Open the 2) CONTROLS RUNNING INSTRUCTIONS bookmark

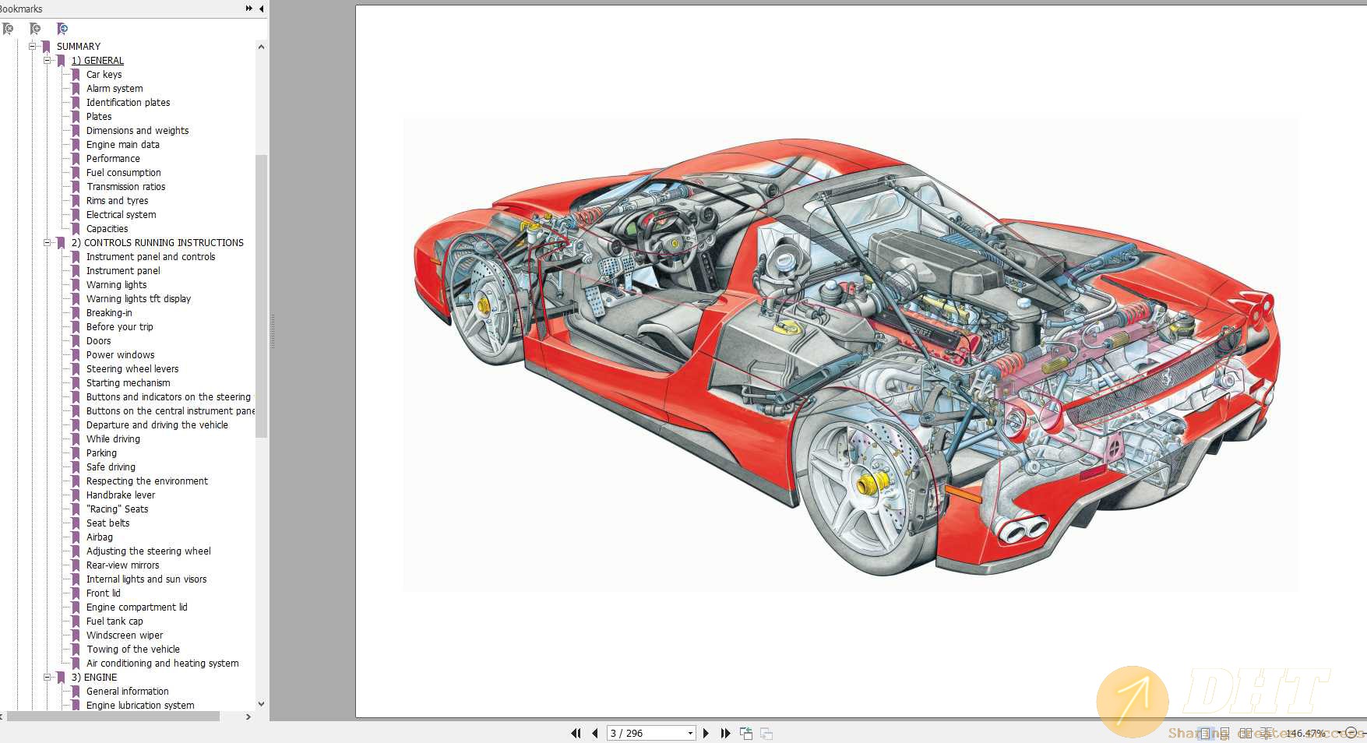coord(157,242)
